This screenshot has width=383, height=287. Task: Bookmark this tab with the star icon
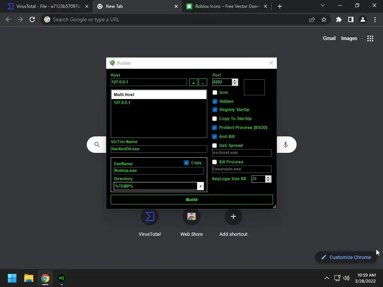pyautogui.click(x=324, y=19)
